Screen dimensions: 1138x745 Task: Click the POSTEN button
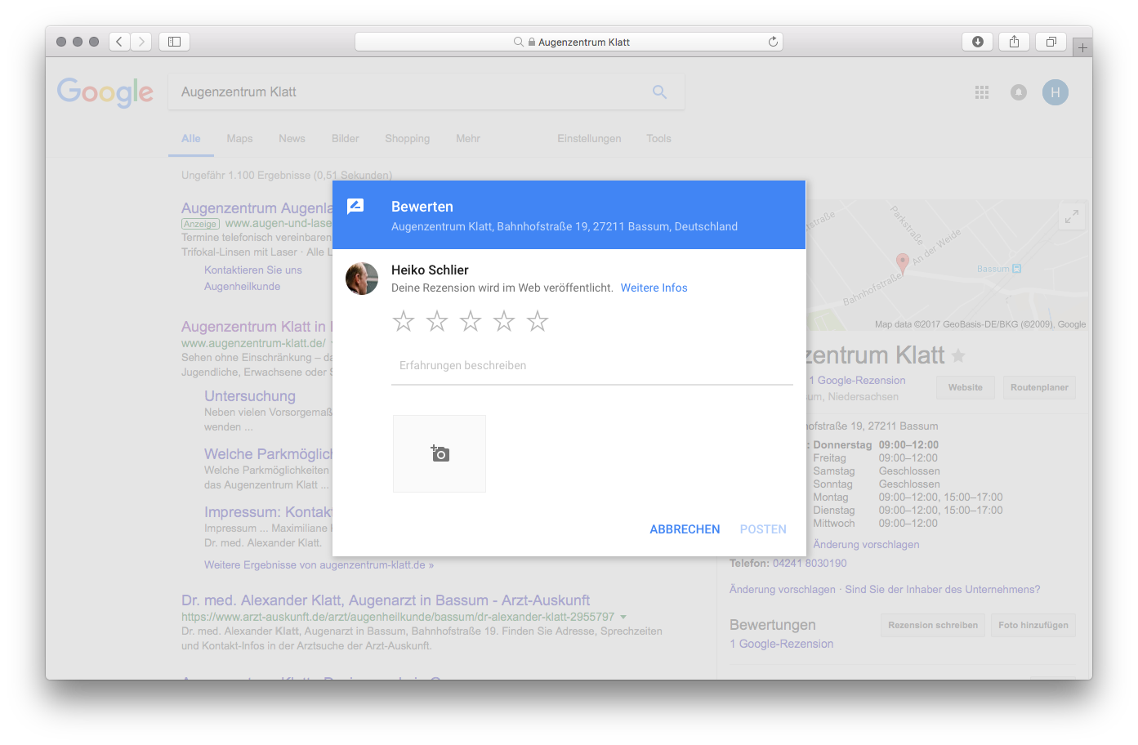pos(763,529)
